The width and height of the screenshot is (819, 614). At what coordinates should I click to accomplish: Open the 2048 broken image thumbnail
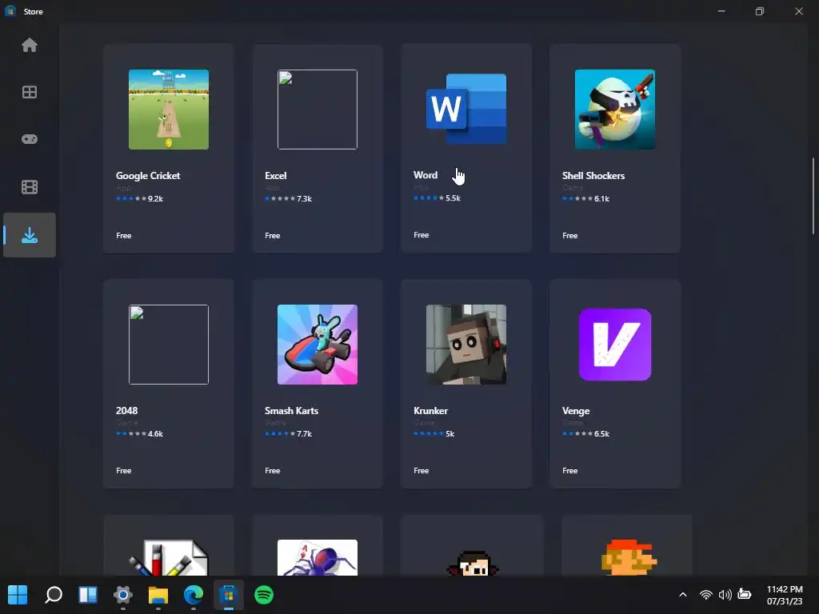pos(169,345)
